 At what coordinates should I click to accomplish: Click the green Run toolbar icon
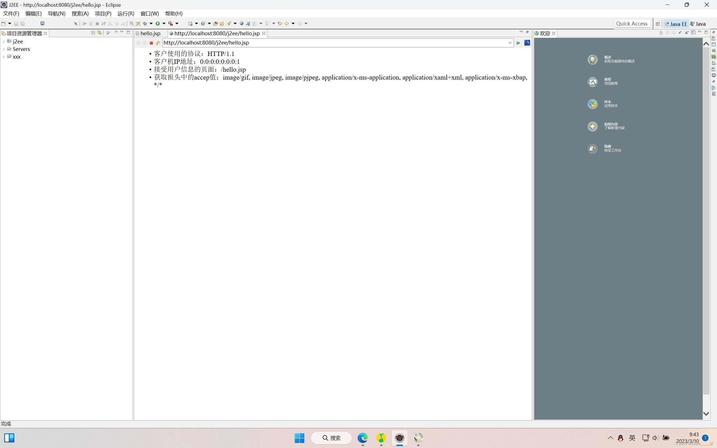click(158, 24)
